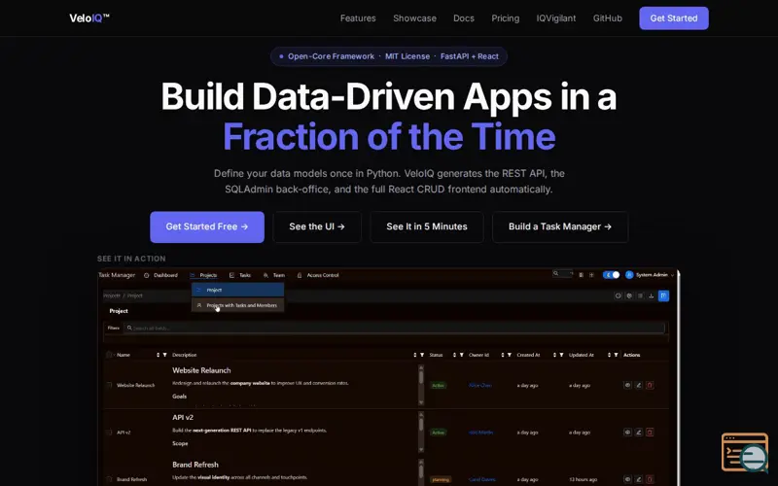The width and height of the screenshot is (778, 486).
Task: Click the VeloIQ logo in the header
Action: (x=89, y=18)
